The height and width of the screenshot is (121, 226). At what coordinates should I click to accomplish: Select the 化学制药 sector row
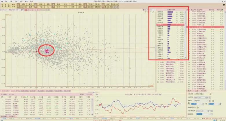[171, 50]
